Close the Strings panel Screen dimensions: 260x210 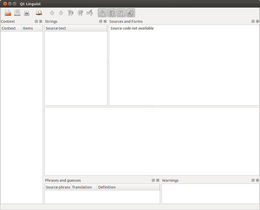click(105, 21)
